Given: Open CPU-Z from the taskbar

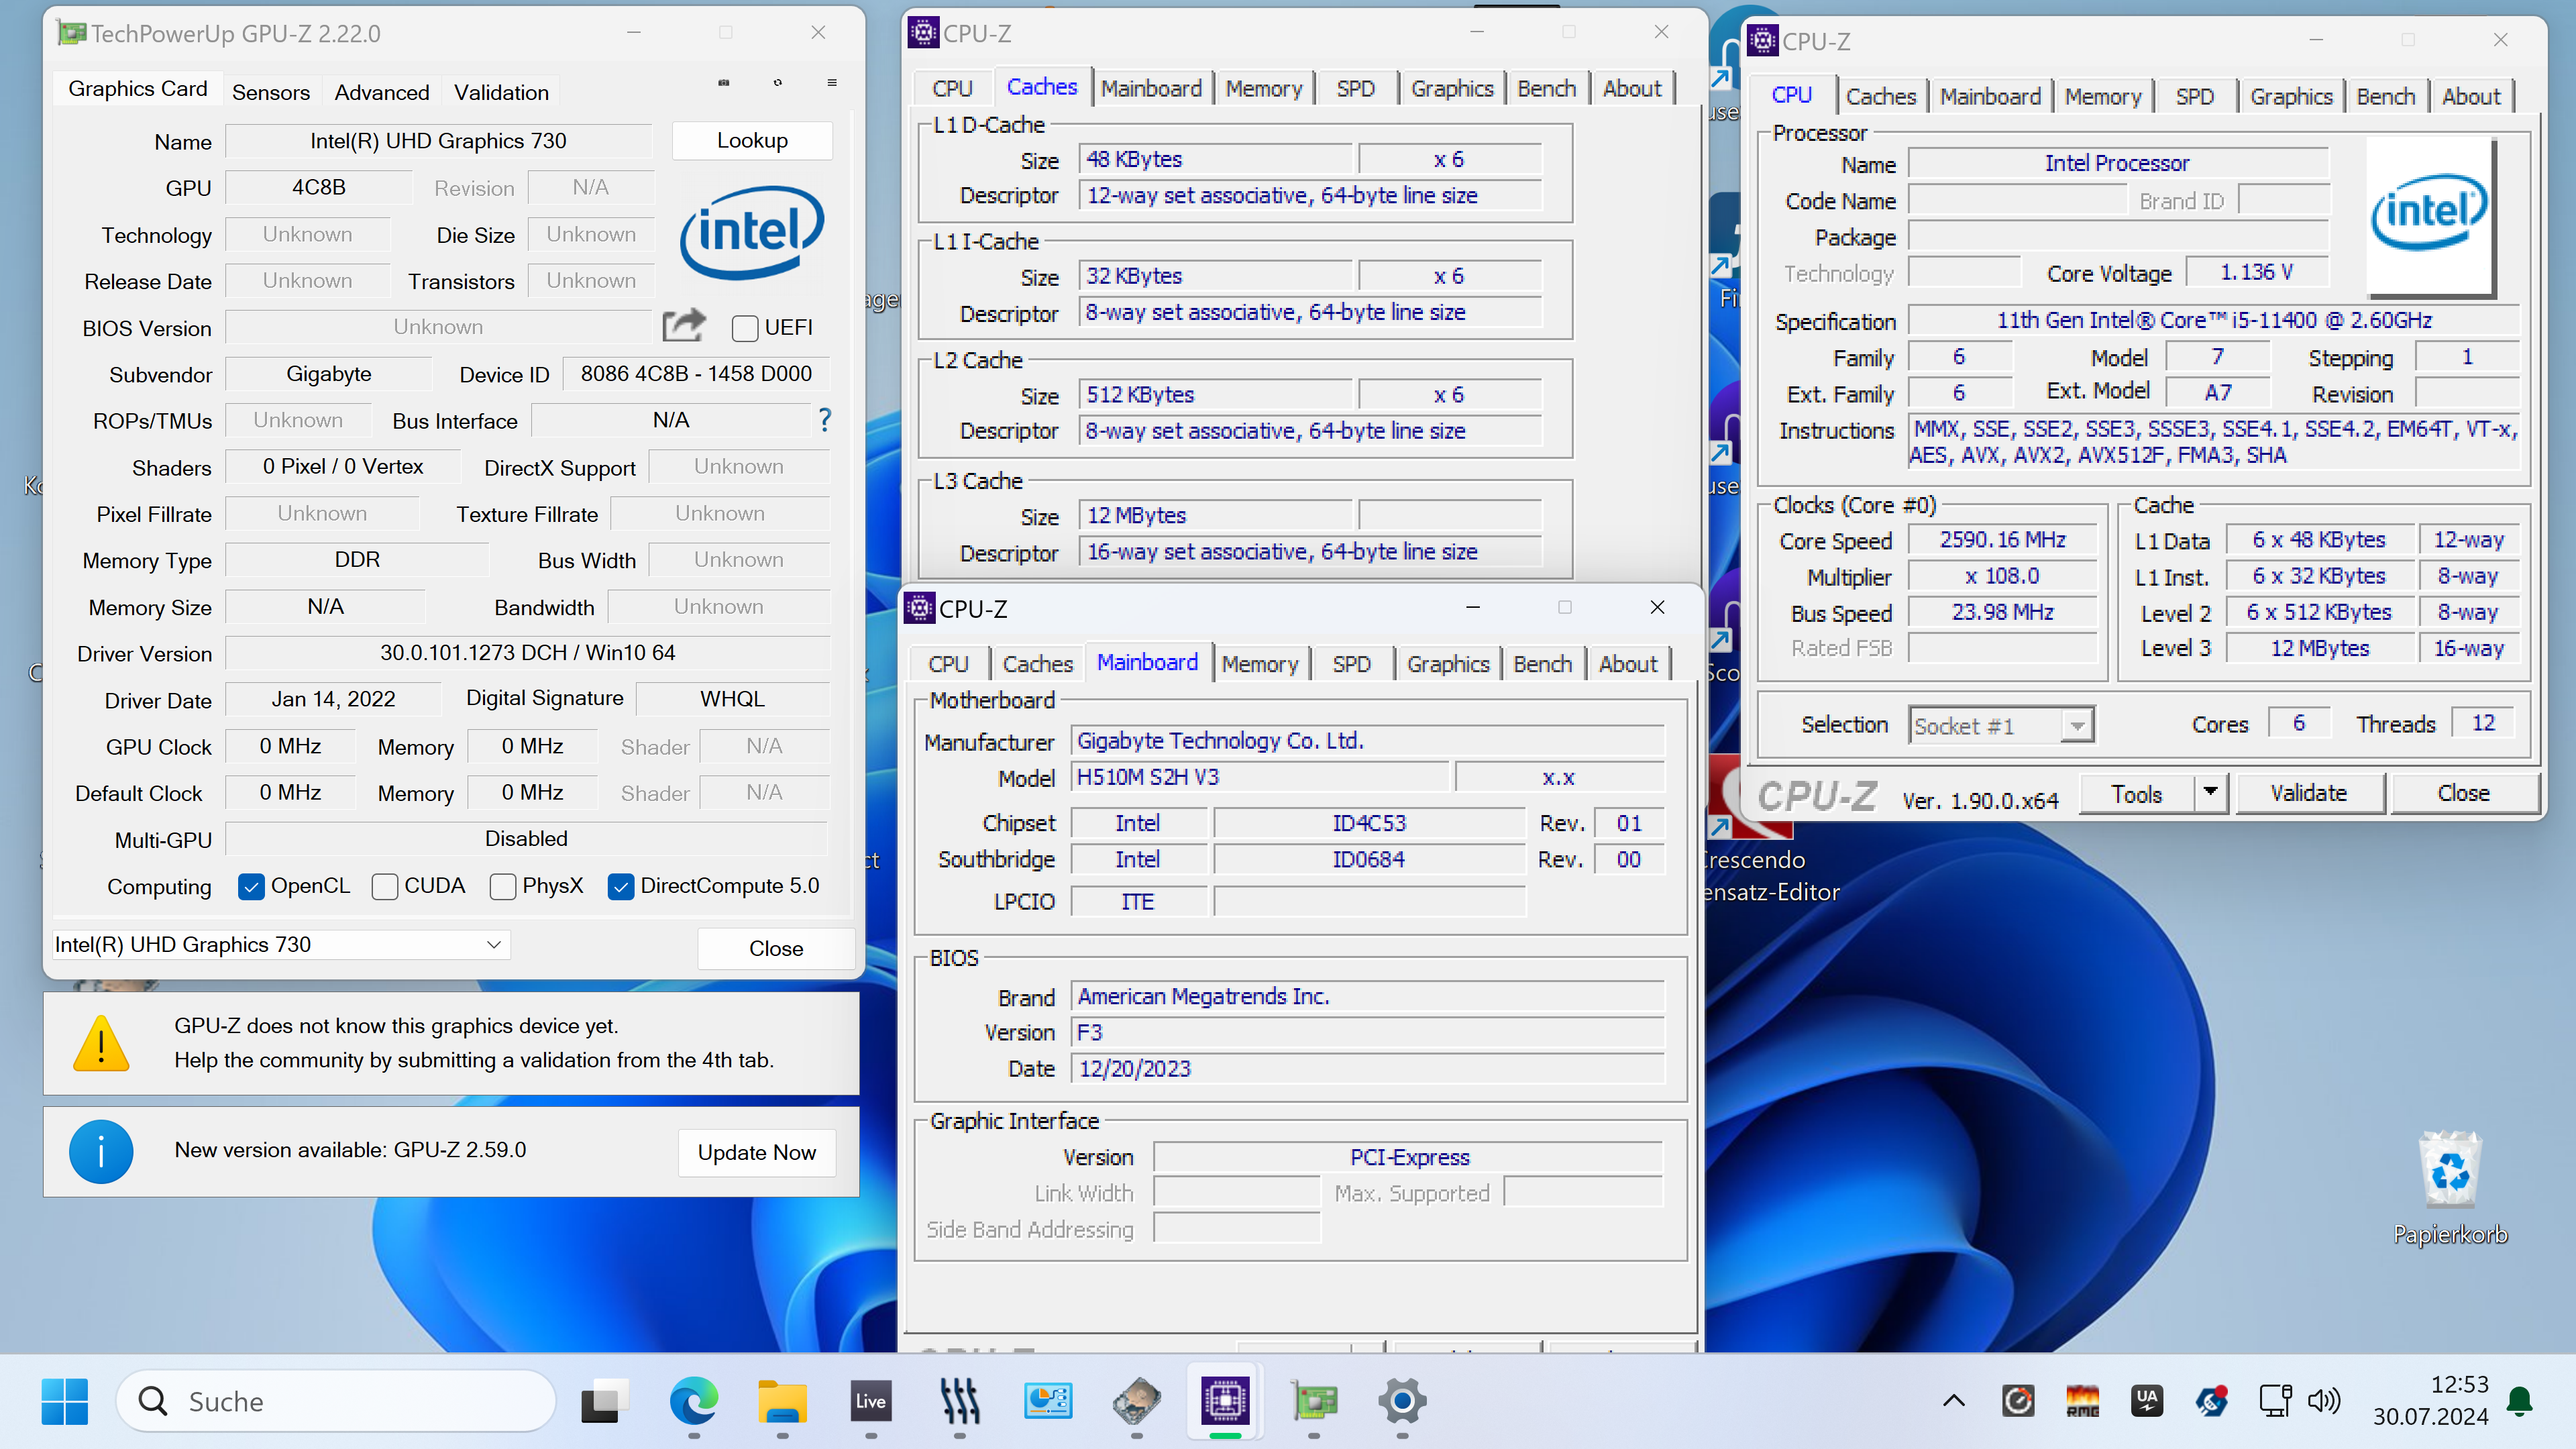Looking at the screenshot, I should [x=1225, y=1401].
